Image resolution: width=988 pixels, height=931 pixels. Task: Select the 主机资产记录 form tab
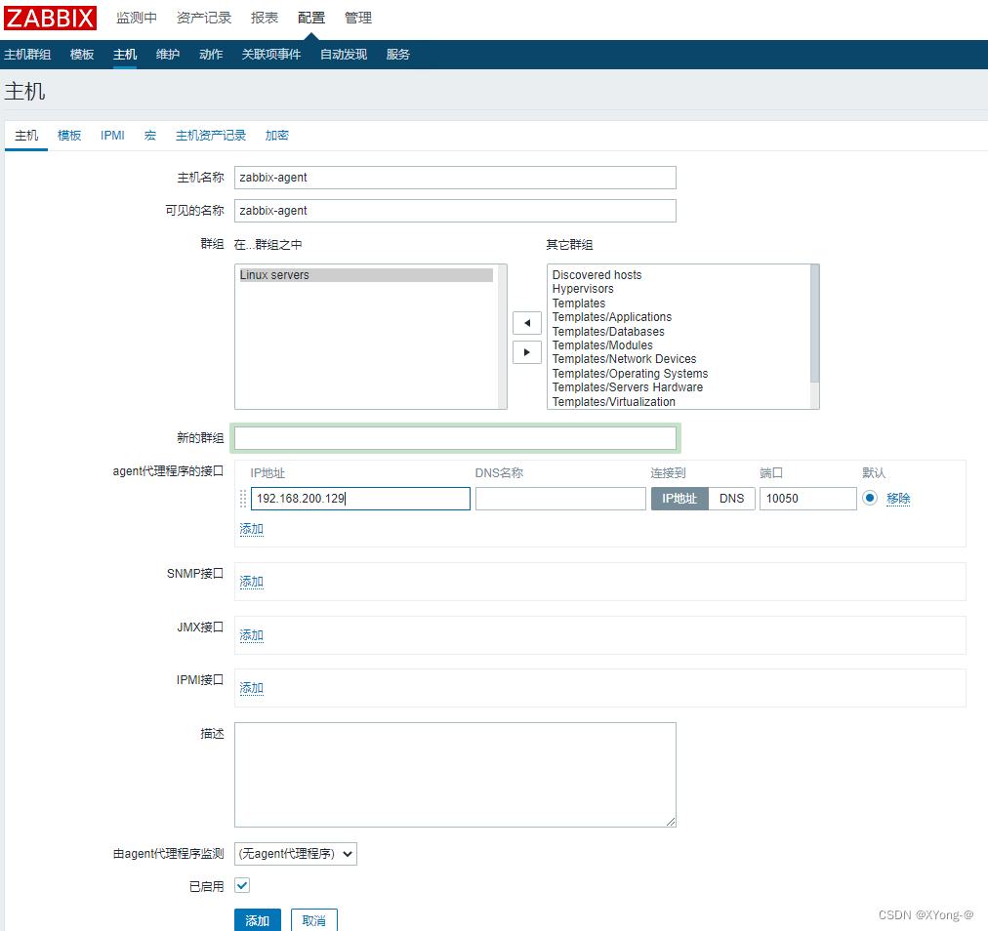click(x=211, y=136)
